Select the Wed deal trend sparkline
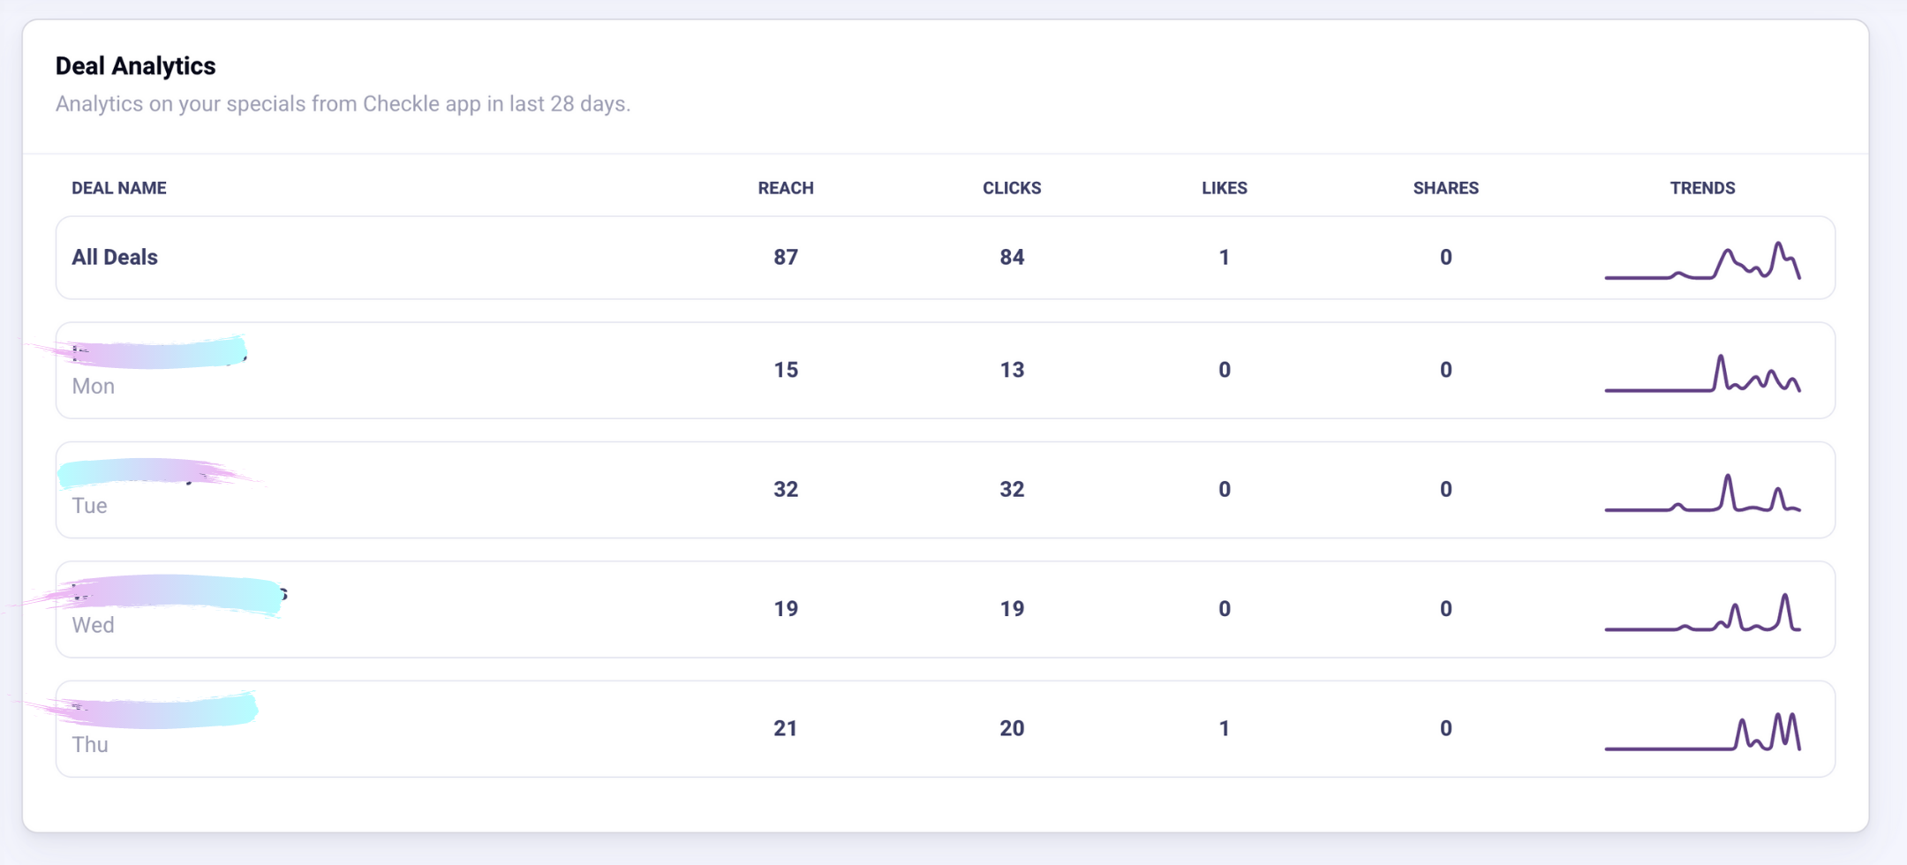1907x865 pixels. (x=1702, y=612)
